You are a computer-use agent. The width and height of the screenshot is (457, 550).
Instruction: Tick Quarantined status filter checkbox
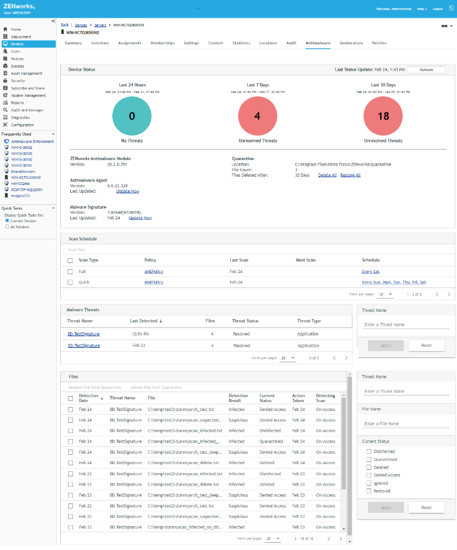click(x=368, y=459)
